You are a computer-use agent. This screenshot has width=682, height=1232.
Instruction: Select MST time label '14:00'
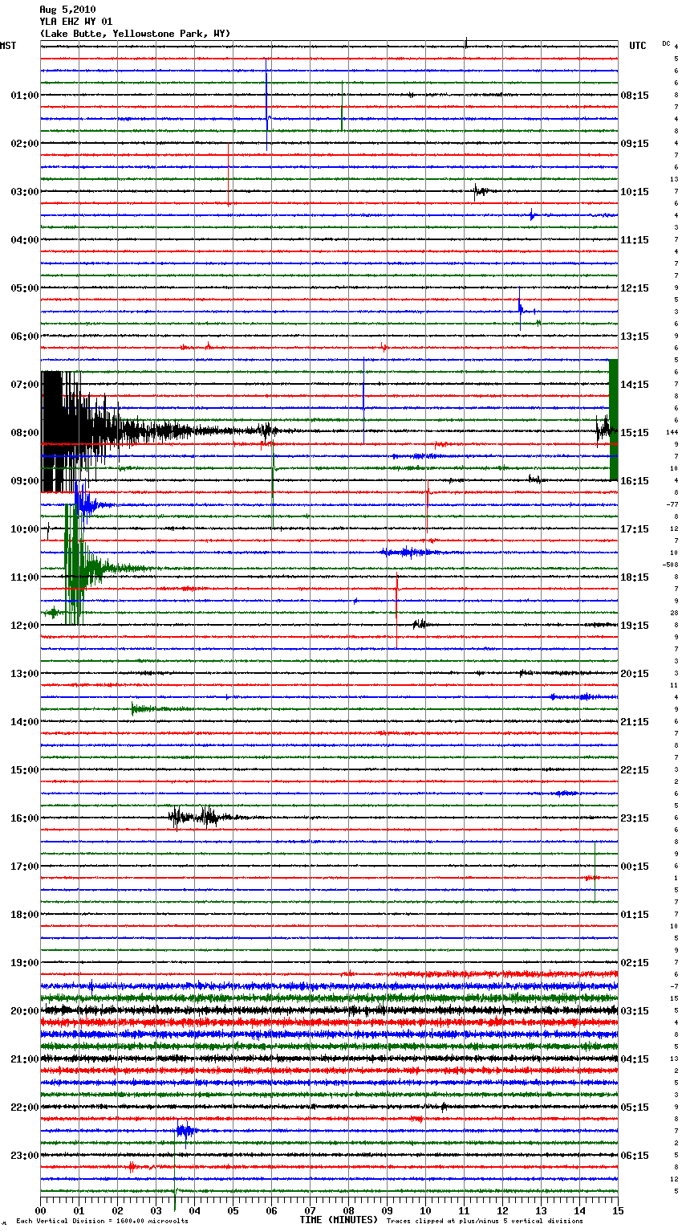[x=25, y=722]
